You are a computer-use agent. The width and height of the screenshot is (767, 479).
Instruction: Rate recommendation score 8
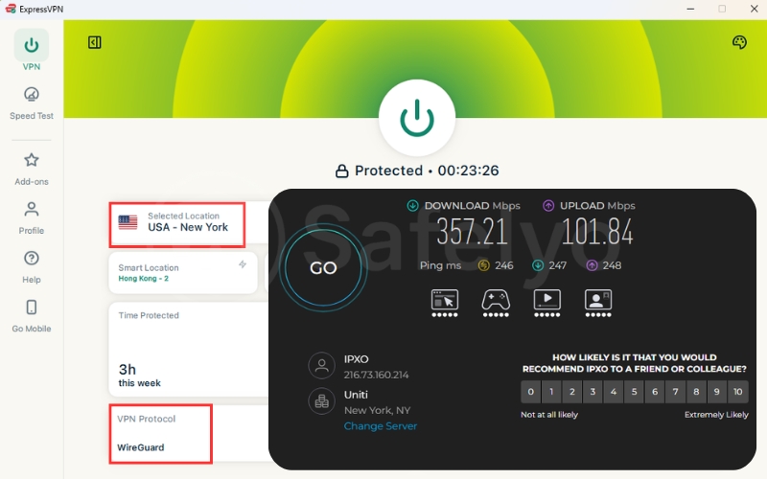696,392
